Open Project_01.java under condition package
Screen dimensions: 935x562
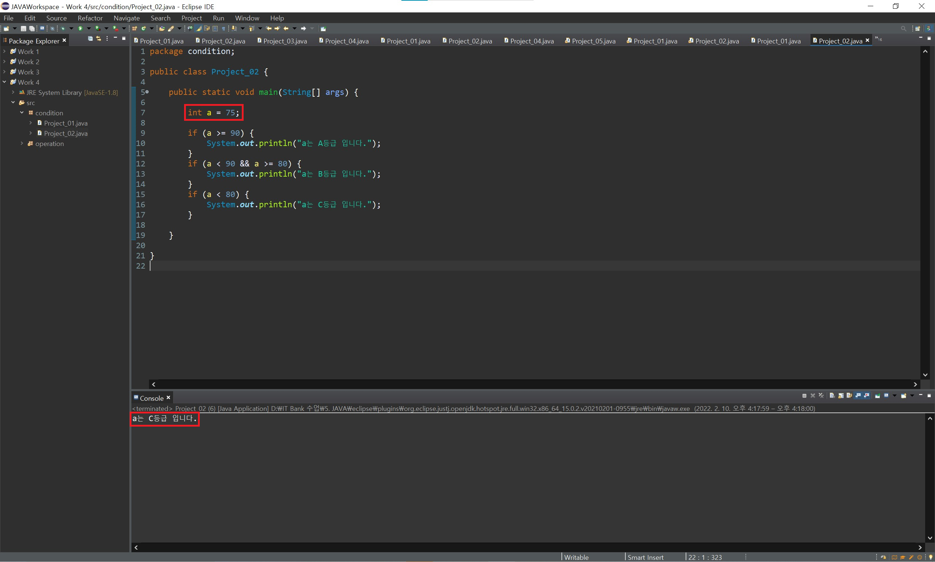click(x=66, y=123)
